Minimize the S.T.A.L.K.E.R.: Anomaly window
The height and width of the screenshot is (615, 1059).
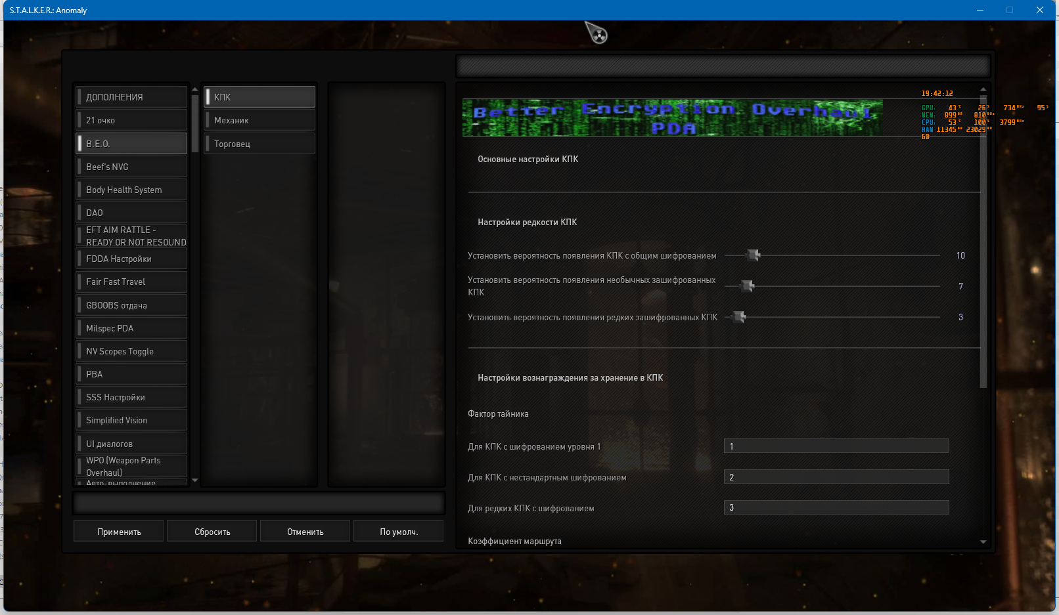click(980, 10)
